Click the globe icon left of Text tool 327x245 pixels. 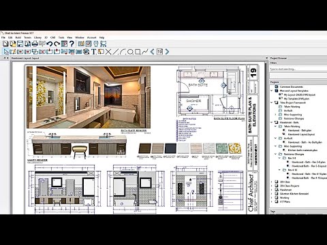tap(86, 52)
